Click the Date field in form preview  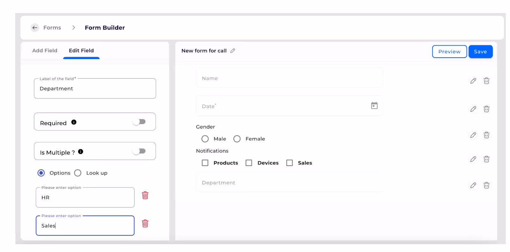click(x=289, y=106)
